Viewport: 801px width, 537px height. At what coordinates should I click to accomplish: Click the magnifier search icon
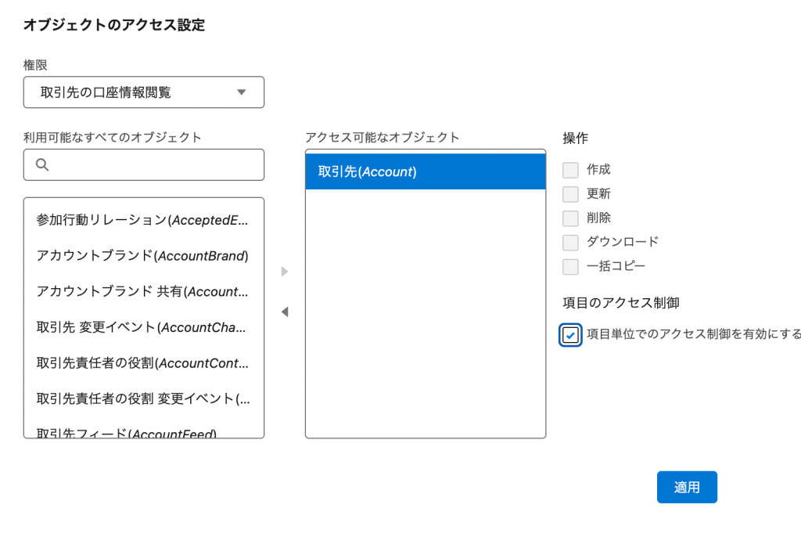pos(42,164)
